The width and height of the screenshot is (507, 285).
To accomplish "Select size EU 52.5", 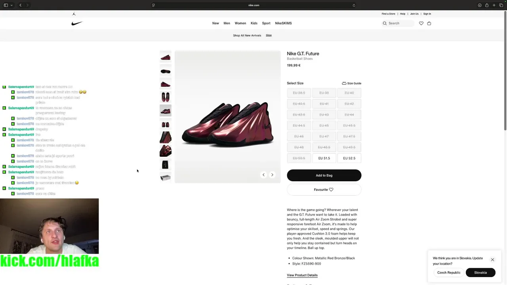I will click(349, 158).
